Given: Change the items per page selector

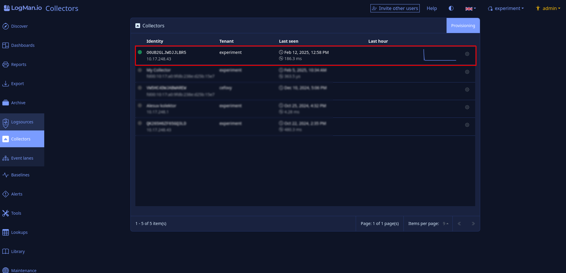Looking at the screenshot, I should pos(445,224).
